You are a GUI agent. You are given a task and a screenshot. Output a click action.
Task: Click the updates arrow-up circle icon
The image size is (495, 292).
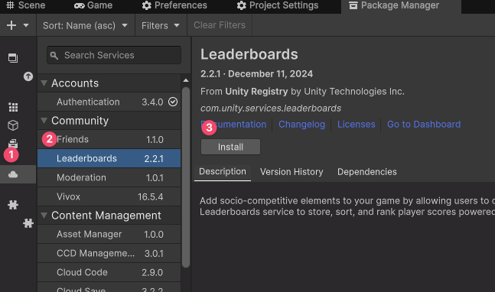[28, 76]
